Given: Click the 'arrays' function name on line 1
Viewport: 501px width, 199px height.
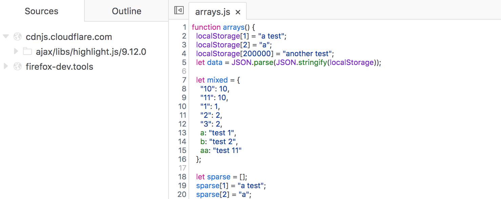Looking at the screenshot, I should (x=234, y=27).
